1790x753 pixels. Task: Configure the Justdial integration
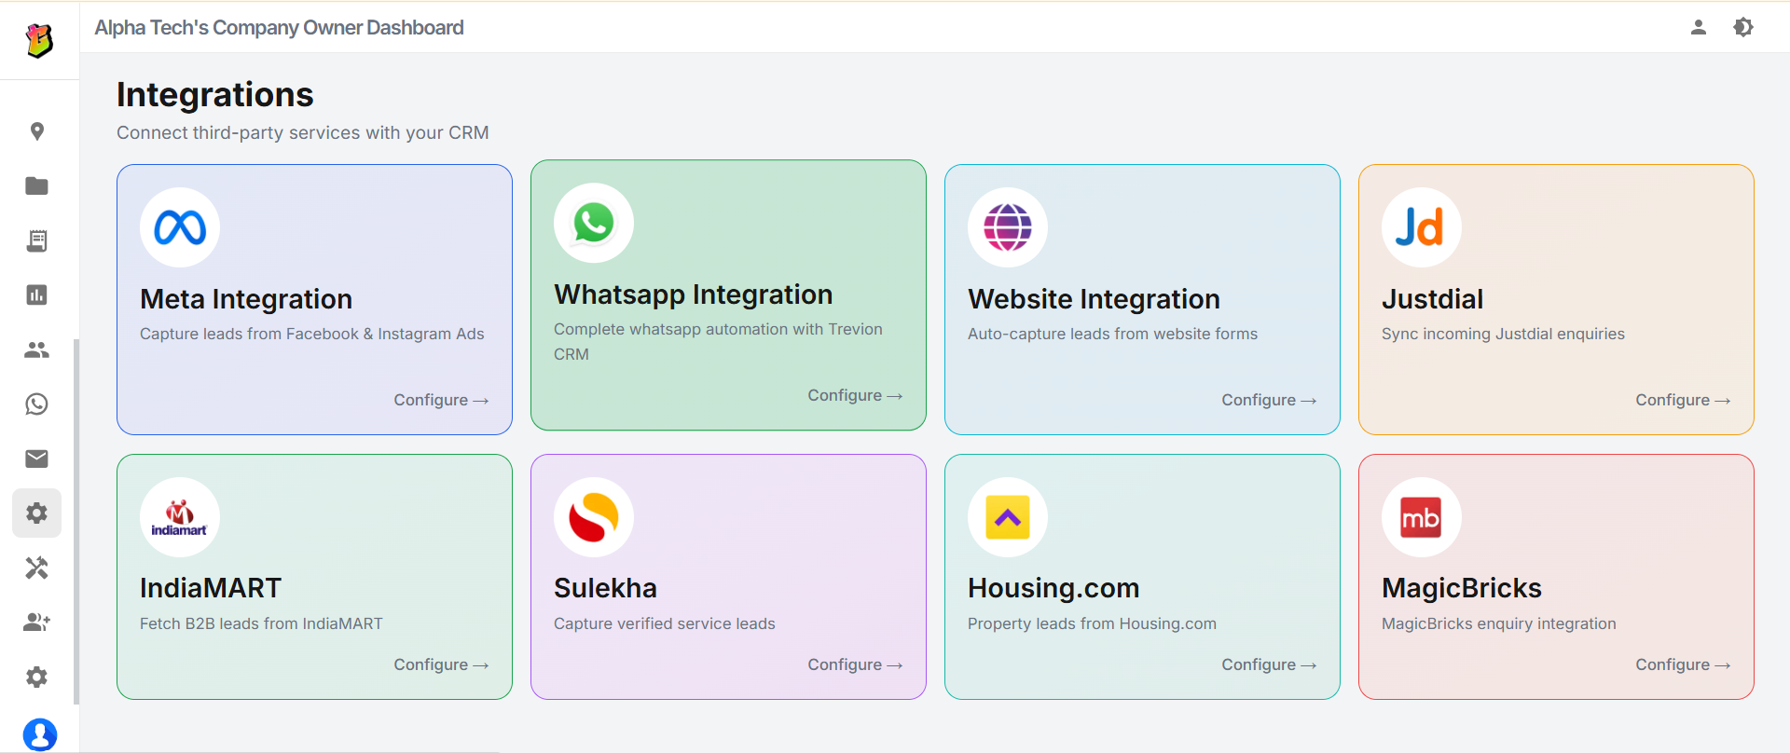point(1683,400)
